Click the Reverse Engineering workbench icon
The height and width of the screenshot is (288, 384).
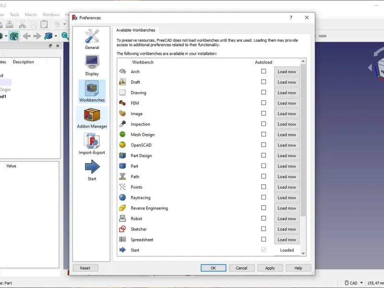click(122, 208)
